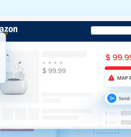Click the gray $ 99.99 product price
Image resolution: width=131 pixels, height=137 pixels.
(54, 71)
